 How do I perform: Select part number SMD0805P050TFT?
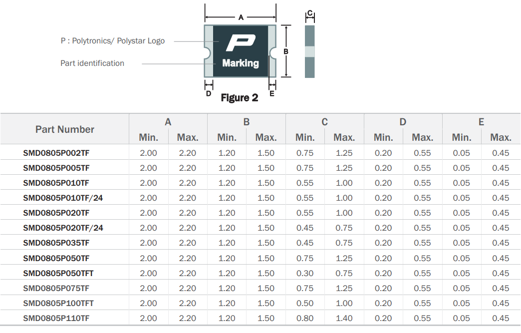click(x=58, y=274)
